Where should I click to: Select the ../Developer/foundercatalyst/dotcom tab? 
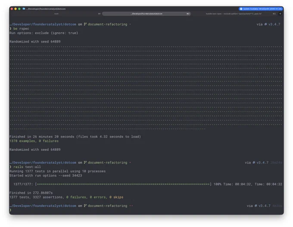coord(146,14)
